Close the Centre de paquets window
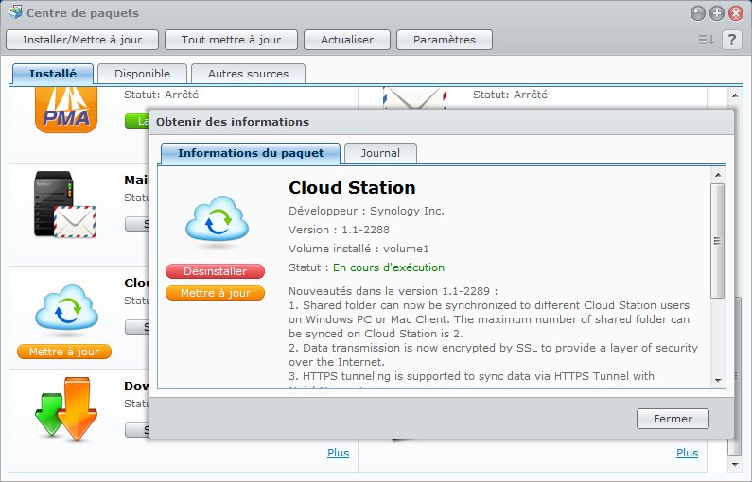This screenshot has width=752, height=482. 736,13
